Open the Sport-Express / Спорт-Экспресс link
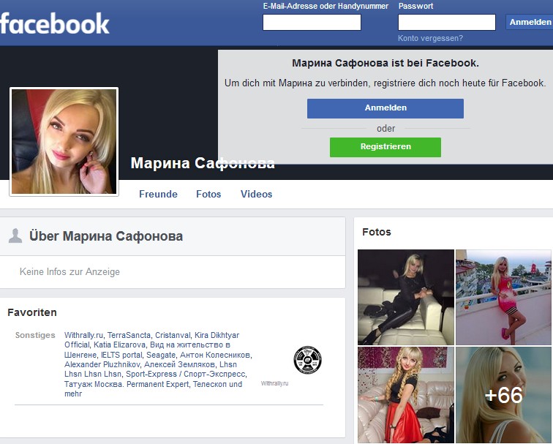Viewport: 553px width, 444px height. click(186, 375)
